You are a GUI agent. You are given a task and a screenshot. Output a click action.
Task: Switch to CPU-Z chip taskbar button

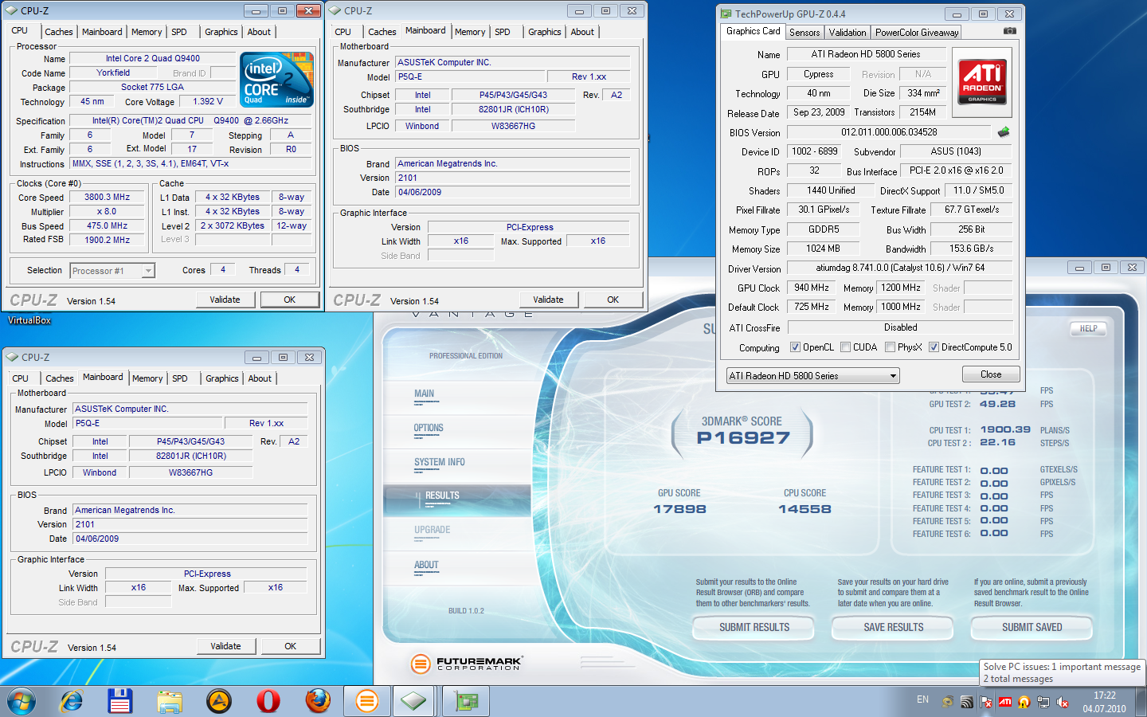[413, 701]
